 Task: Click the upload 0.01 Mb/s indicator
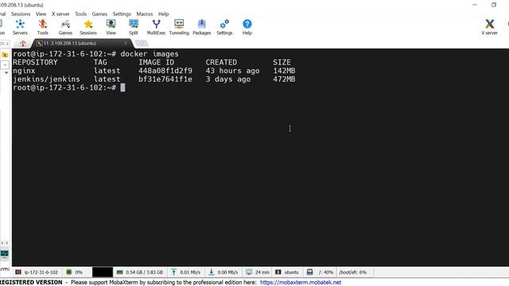coord(185,272)
